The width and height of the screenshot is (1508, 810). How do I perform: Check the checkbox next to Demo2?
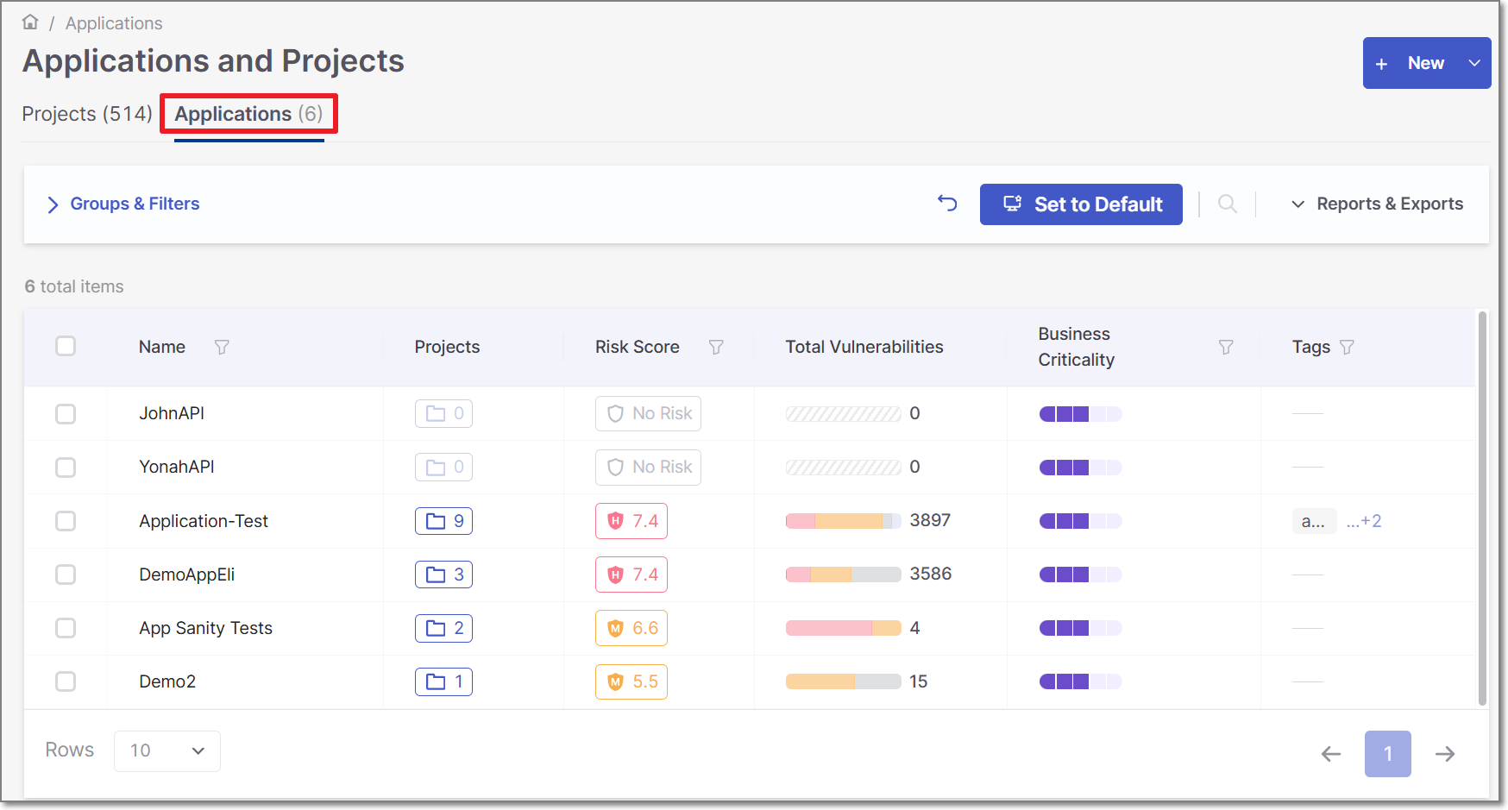tap(66, 681)
